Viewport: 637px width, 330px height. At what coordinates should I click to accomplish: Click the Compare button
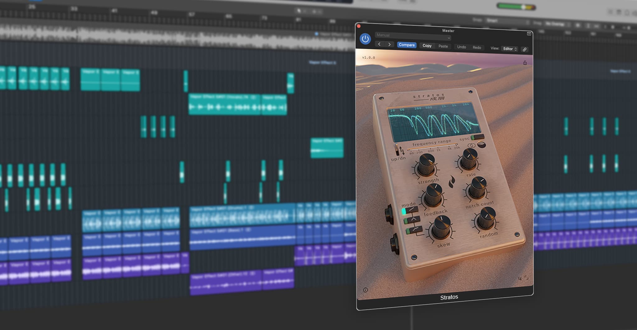407,45
